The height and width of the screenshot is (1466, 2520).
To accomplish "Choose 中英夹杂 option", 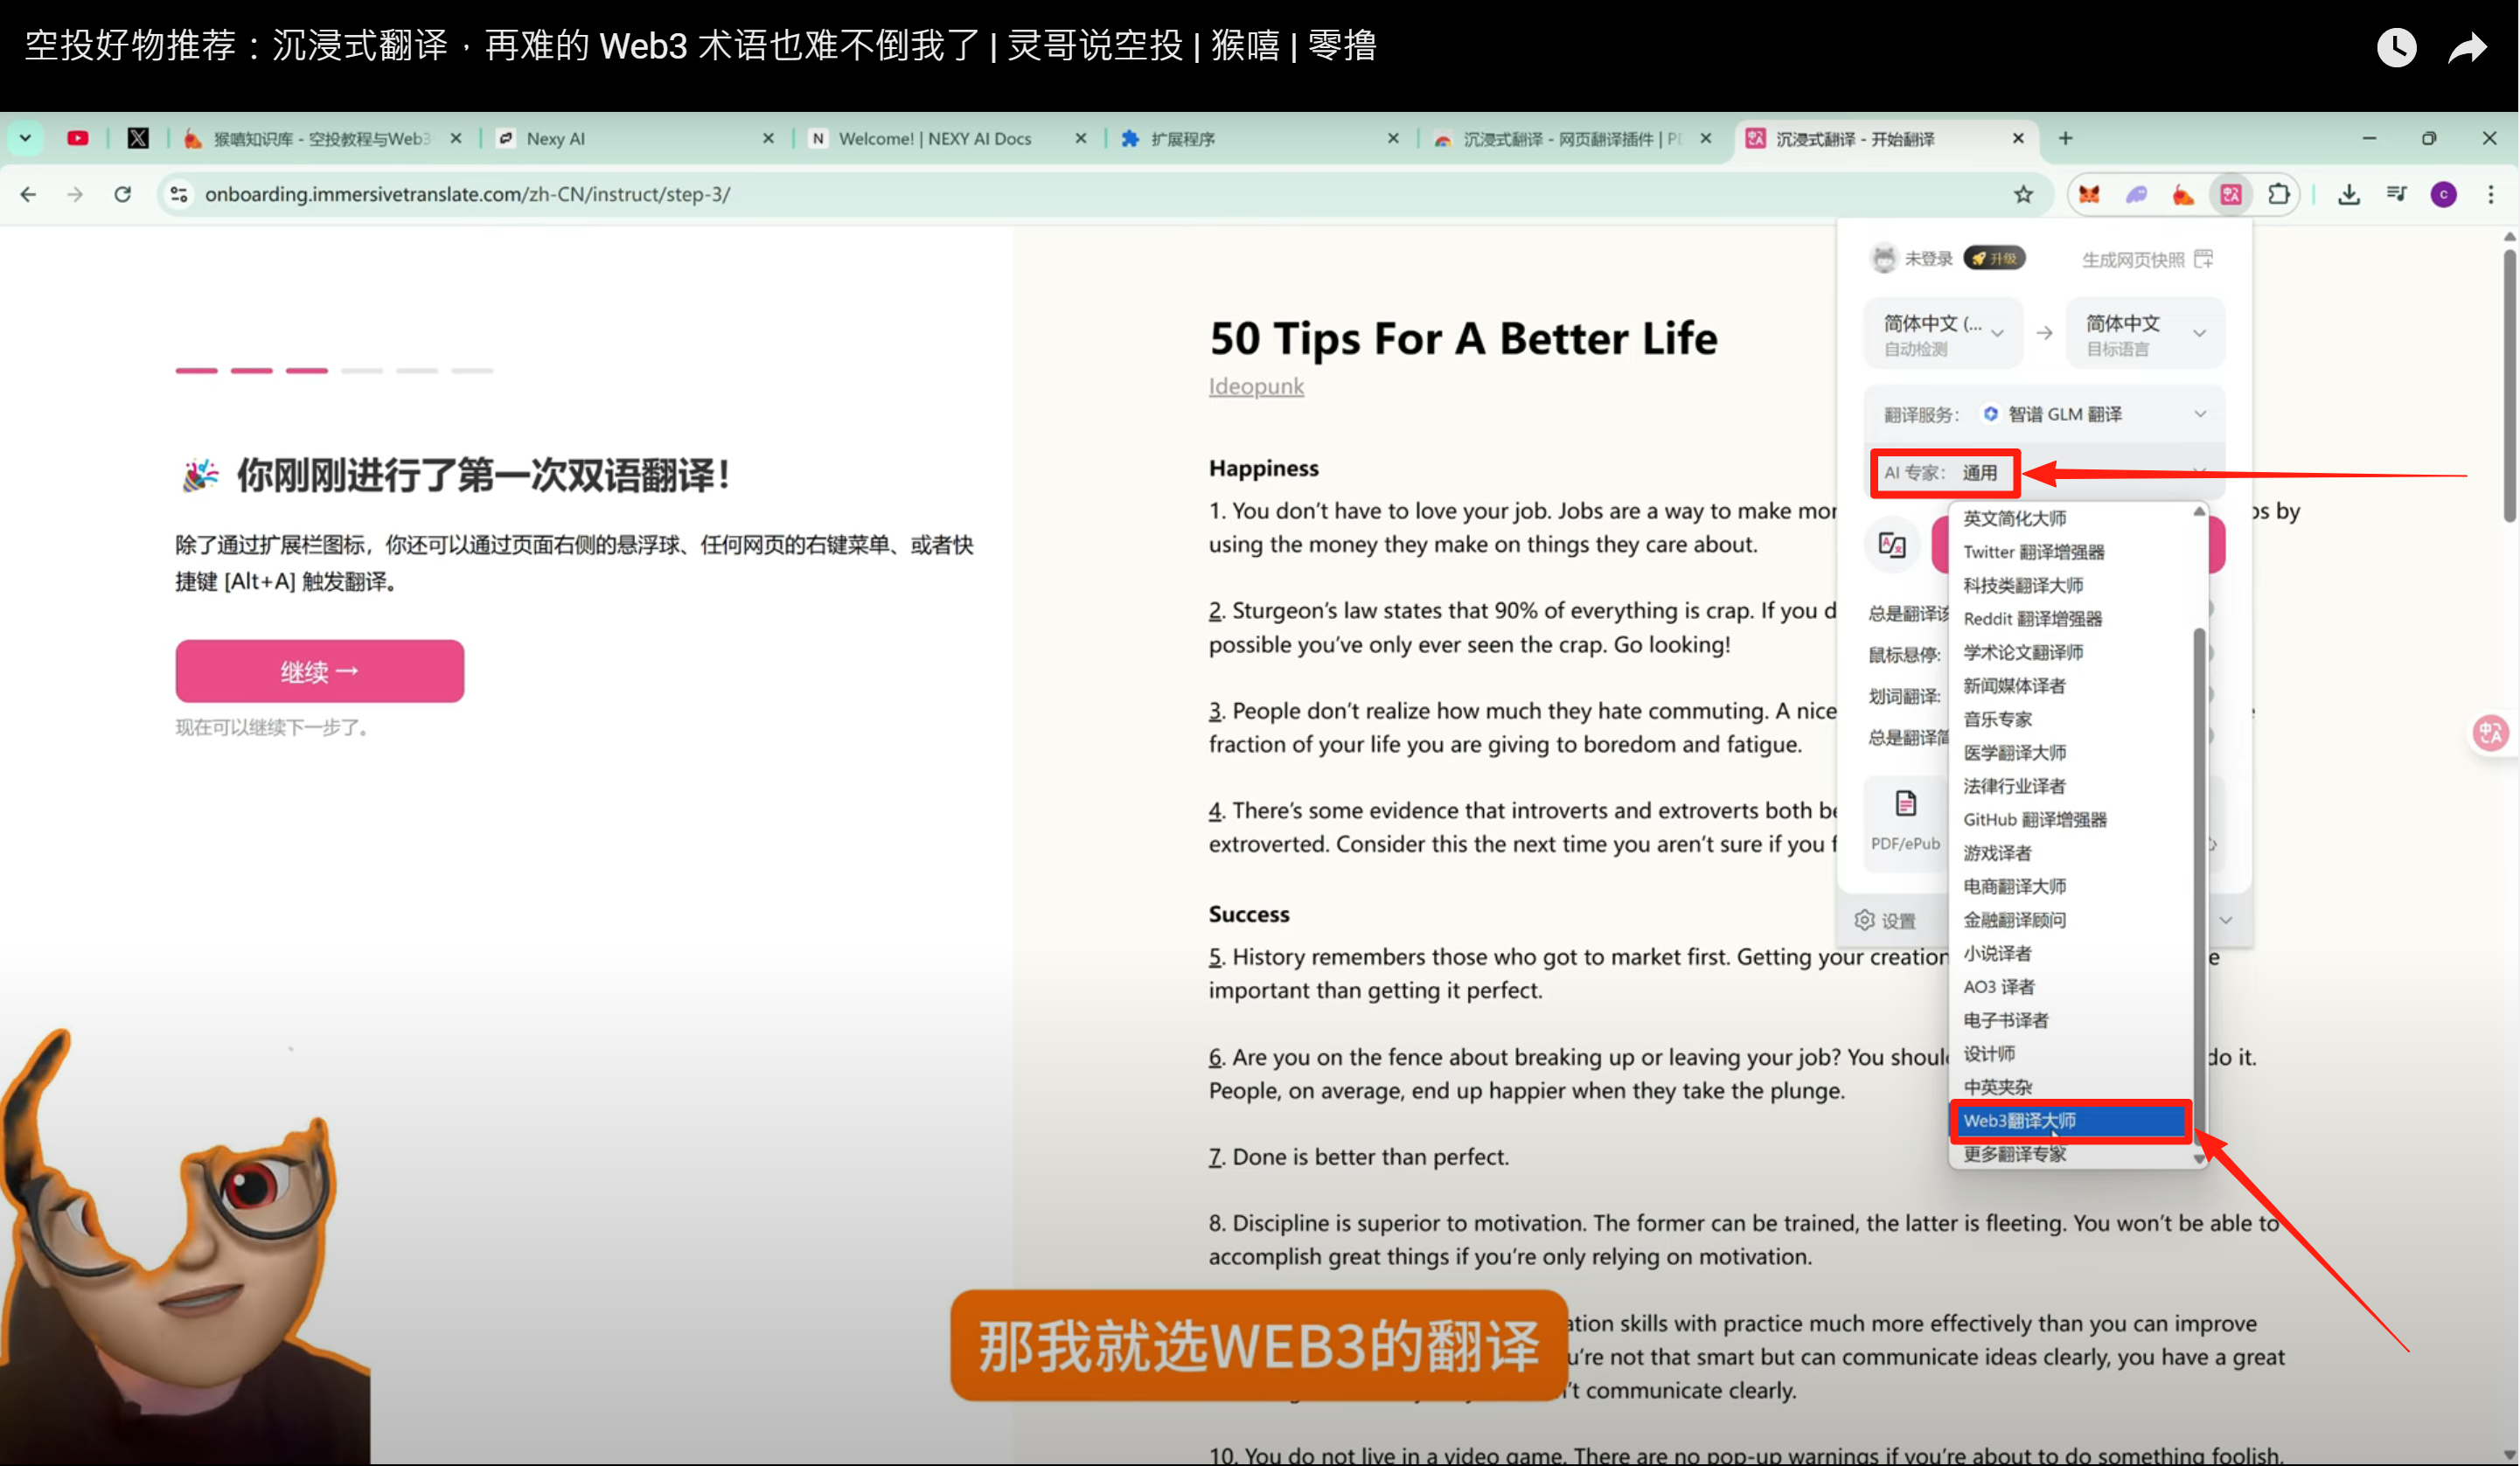I will 1997,1087.
